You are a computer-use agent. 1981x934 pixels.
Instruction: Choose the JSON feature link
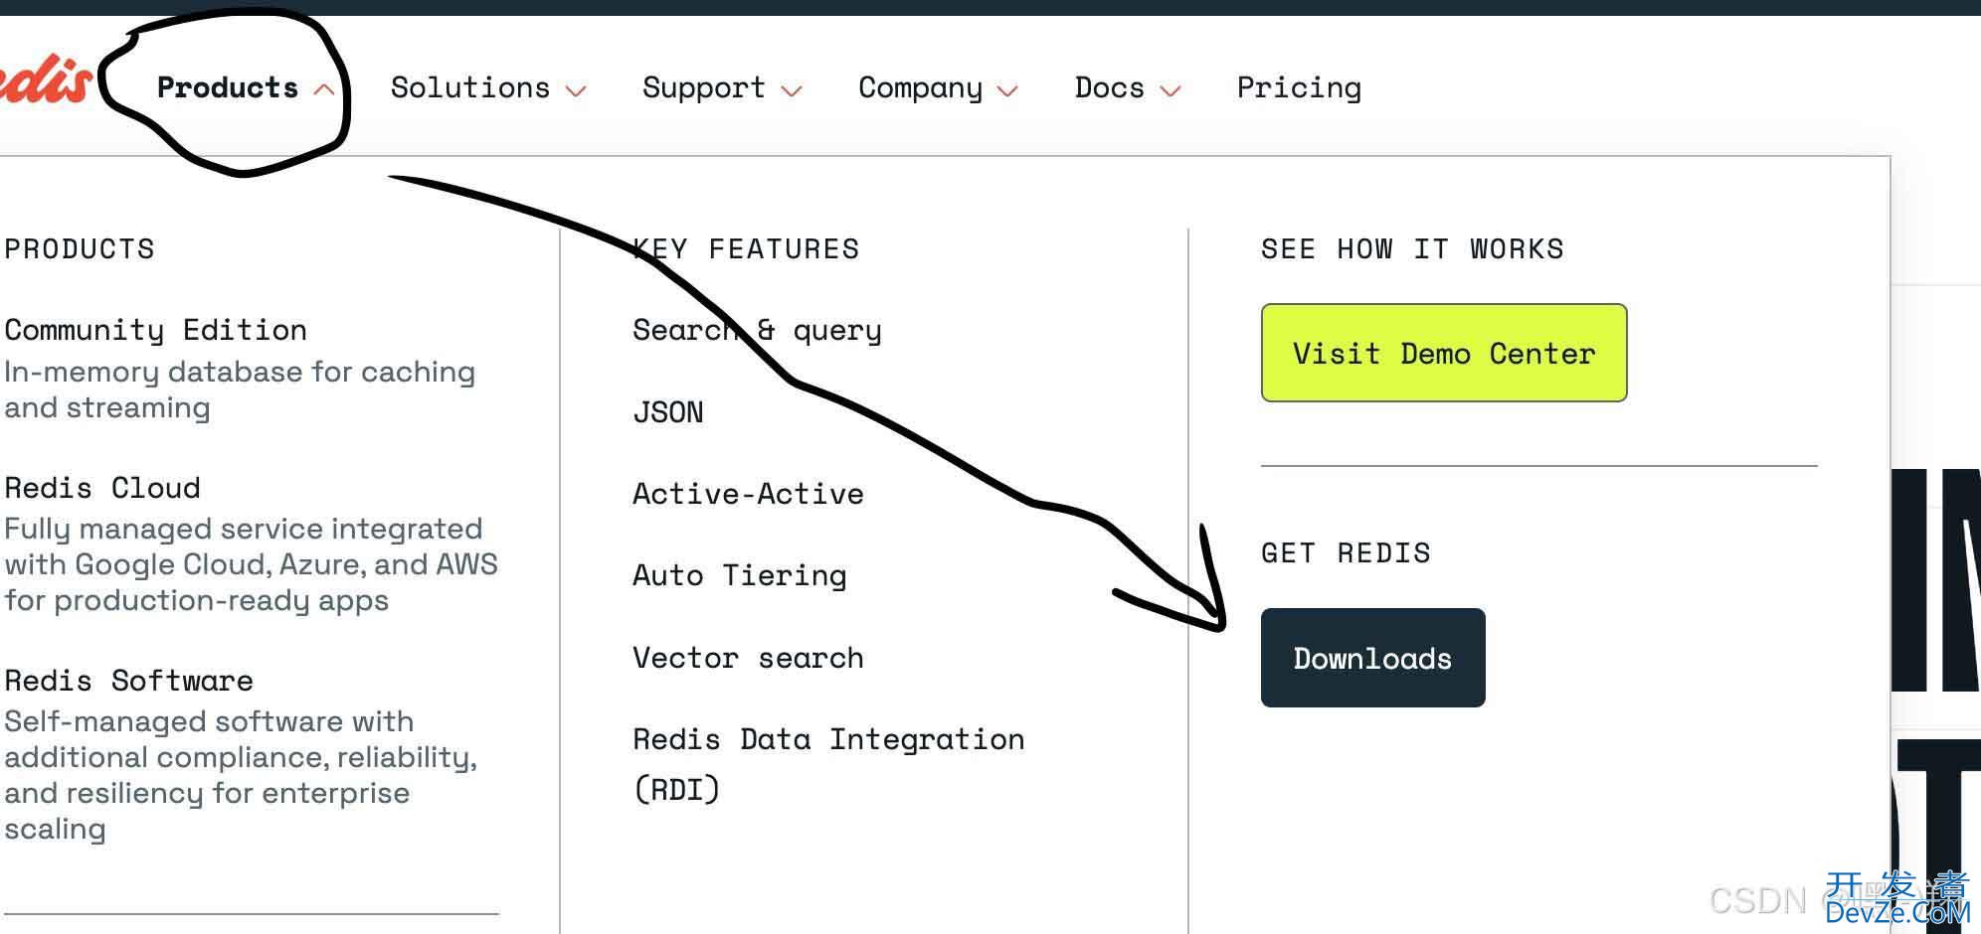click(x=668, y=412)
